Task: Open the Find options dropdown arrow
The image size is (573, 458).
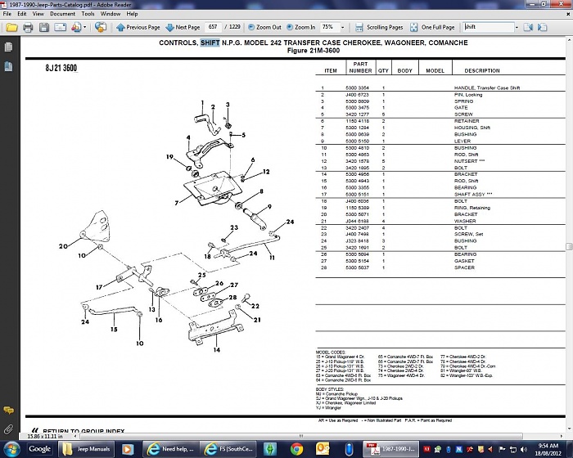Action: [517, 27]
